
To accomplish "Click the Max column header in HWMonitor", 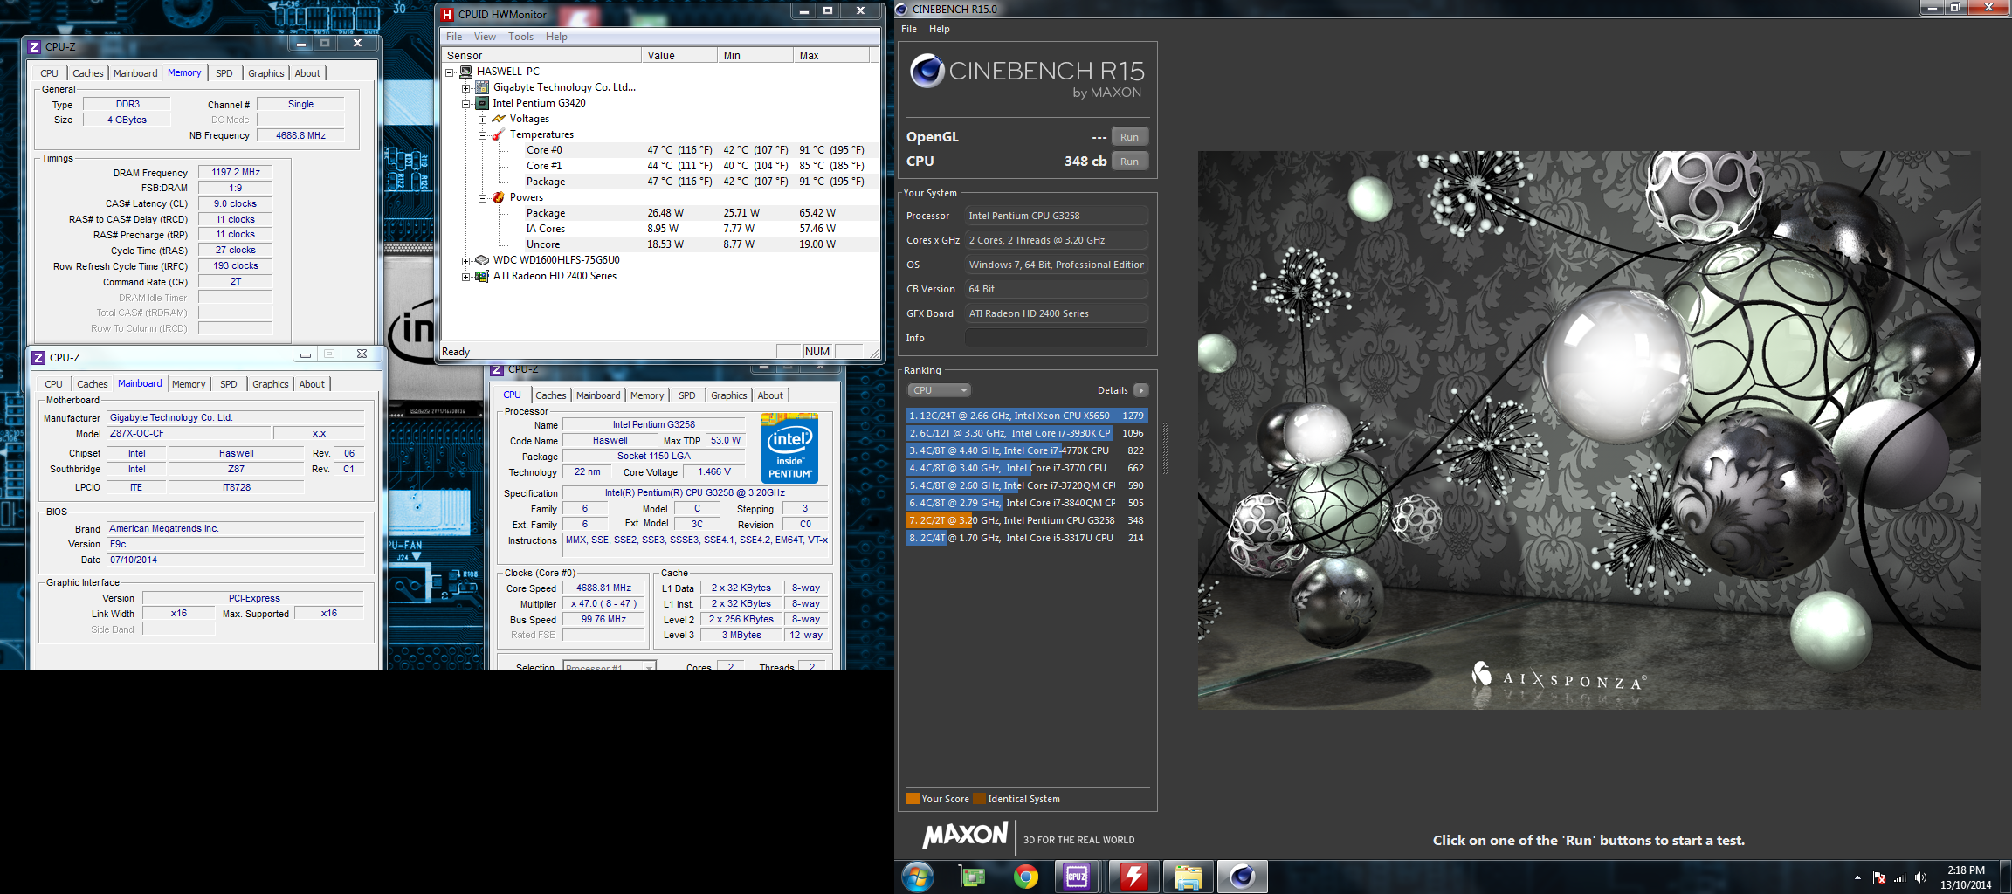I will tap(831, 55).
